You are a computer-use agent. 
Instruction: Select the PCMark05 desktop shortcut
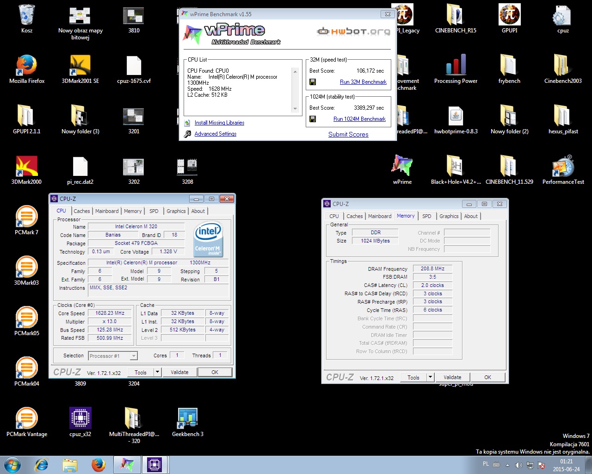click(27, 322)
